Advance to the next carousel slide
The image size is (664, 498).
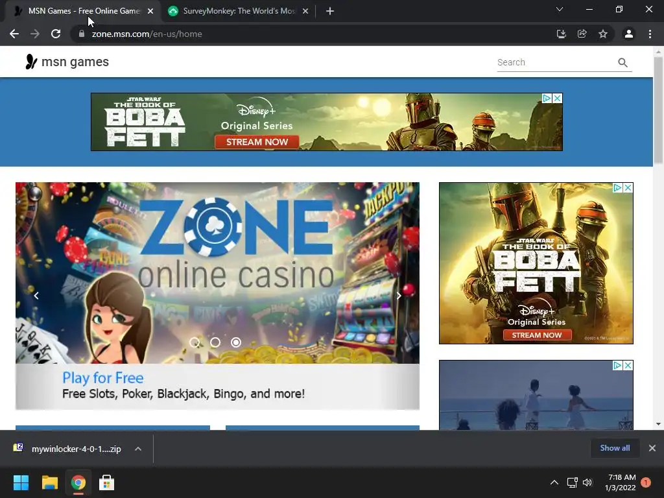399,296
